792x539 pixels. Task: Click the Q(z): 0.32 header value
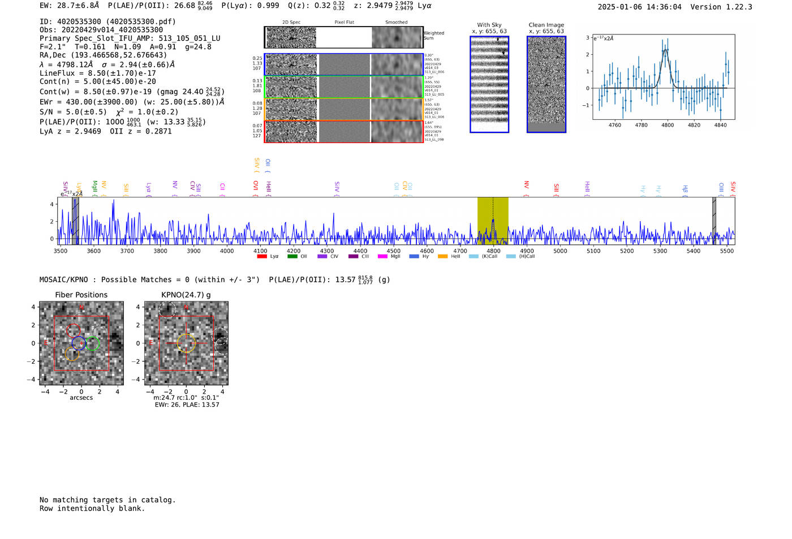pyautogui.click(x=316, y=6)
